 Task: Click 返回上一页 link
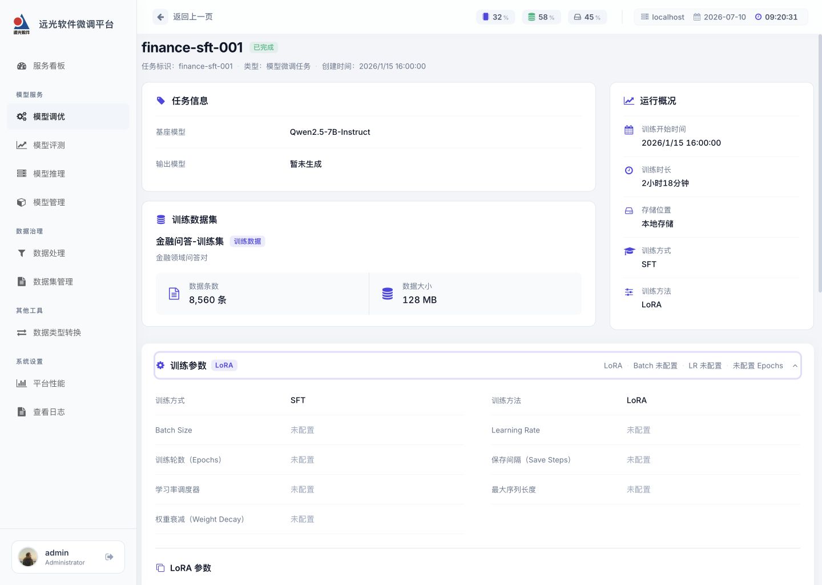pos(193,17)
